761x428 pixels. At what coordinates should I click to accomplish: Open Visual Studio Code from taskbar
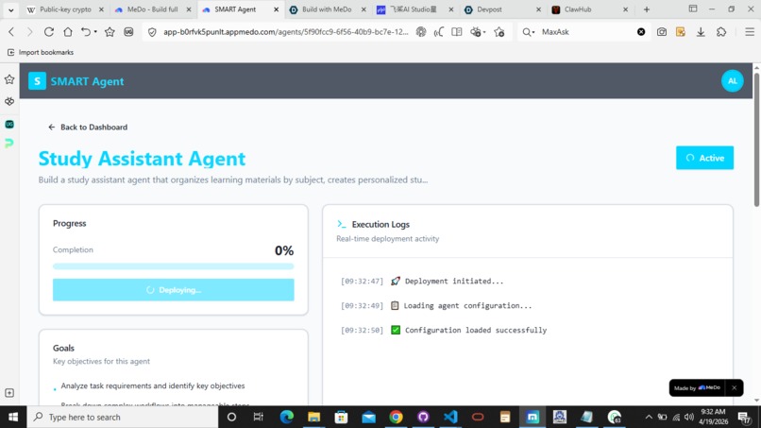click(450, 417)
